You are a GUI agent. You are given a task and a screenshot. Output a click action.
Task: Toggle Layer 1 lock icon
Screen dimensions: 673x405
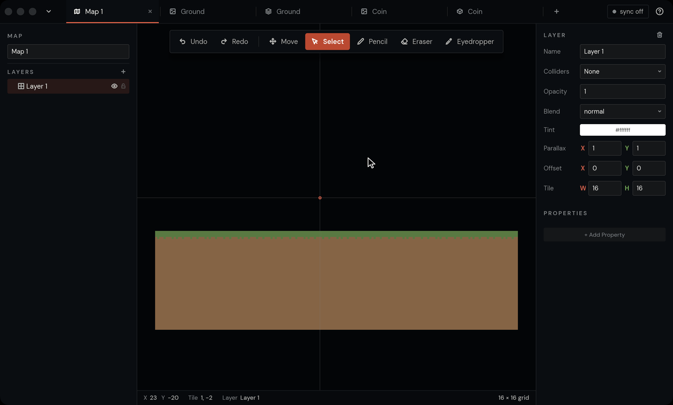click(124, 86)
